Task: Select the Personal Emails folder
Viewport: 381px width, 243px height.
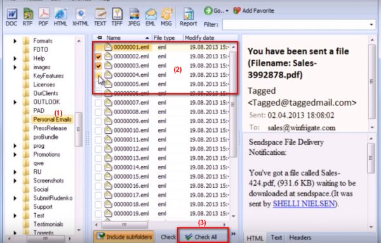Action: [x=52, y=119]
